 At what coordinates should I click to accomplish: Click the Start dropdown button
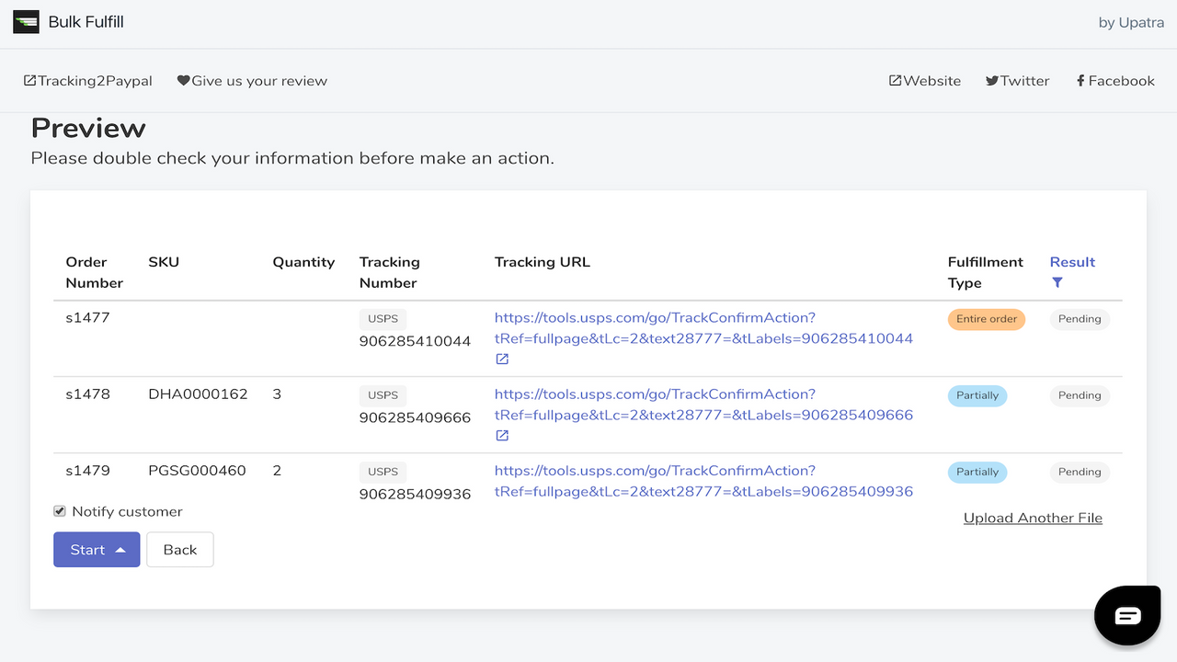(x=97, y=550)
